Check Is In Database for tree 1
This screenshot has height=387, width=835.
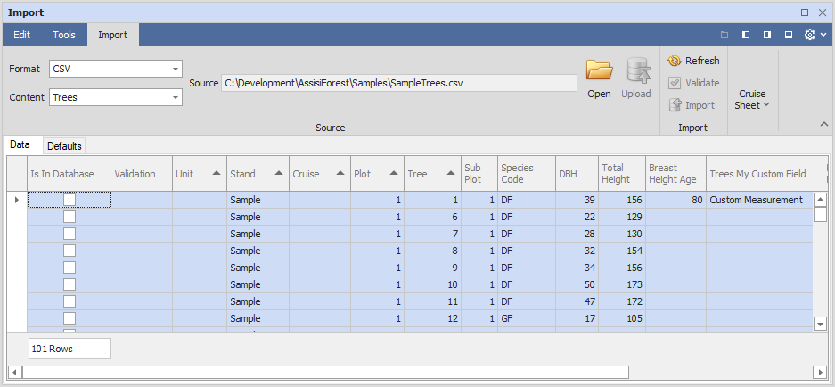pyautogui.click(x=70, y=200)
